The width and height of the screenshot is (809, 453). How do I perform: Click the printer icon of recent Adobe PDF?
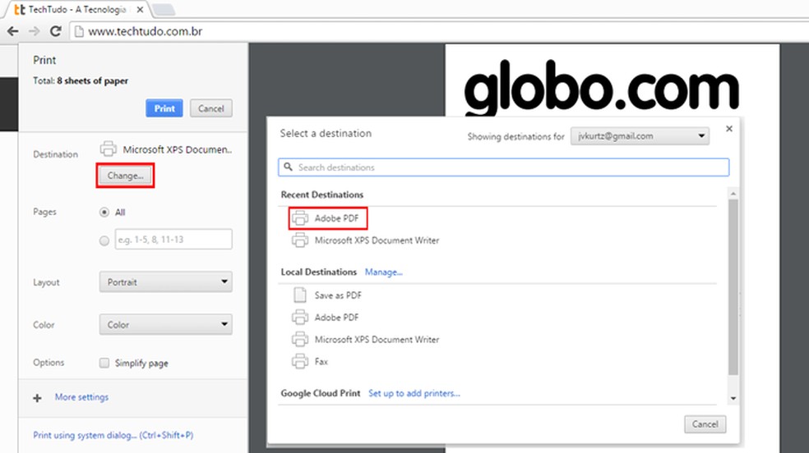tap(300, 218)
